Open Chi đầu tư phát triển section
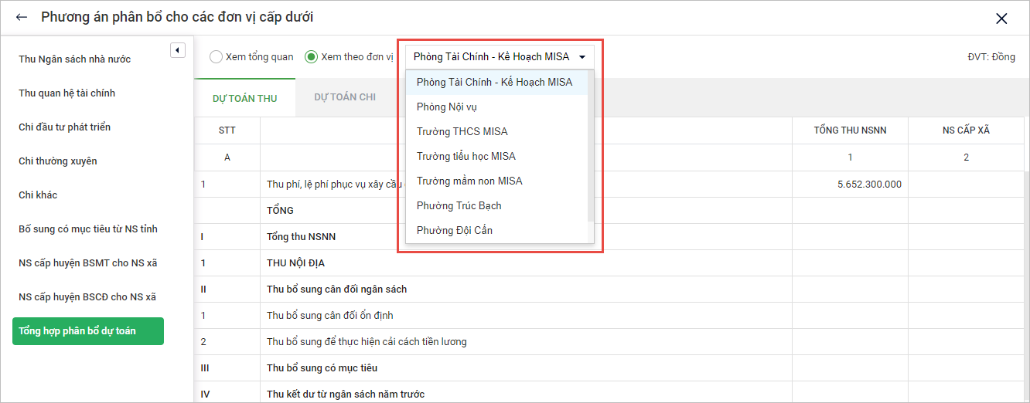Image resolution: width=1030 pixels, height=403 pixels. click(65, 127)
